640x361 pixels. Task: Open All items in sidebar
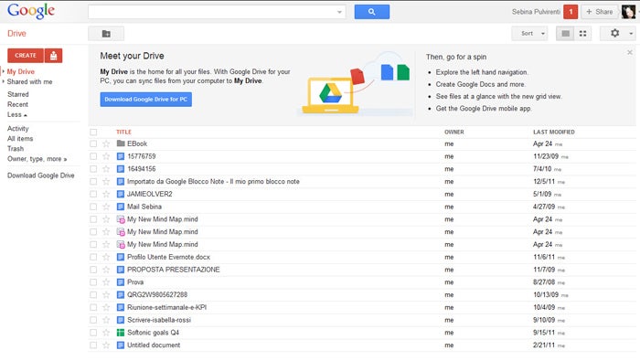click(x=20, y=139)
